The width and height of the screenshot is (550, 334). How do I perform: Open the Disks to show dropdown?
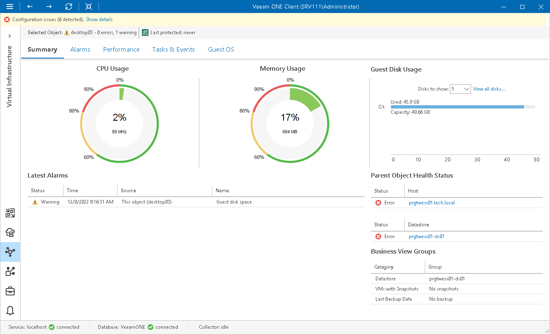coord(460,89)
